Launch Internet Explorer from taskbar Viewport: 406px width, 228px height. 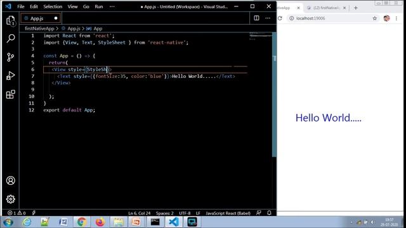27,222
